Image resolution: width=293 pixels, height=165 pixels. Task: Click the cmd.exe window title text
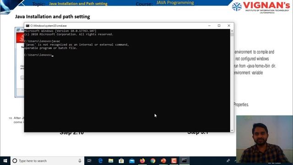[49, 26]
